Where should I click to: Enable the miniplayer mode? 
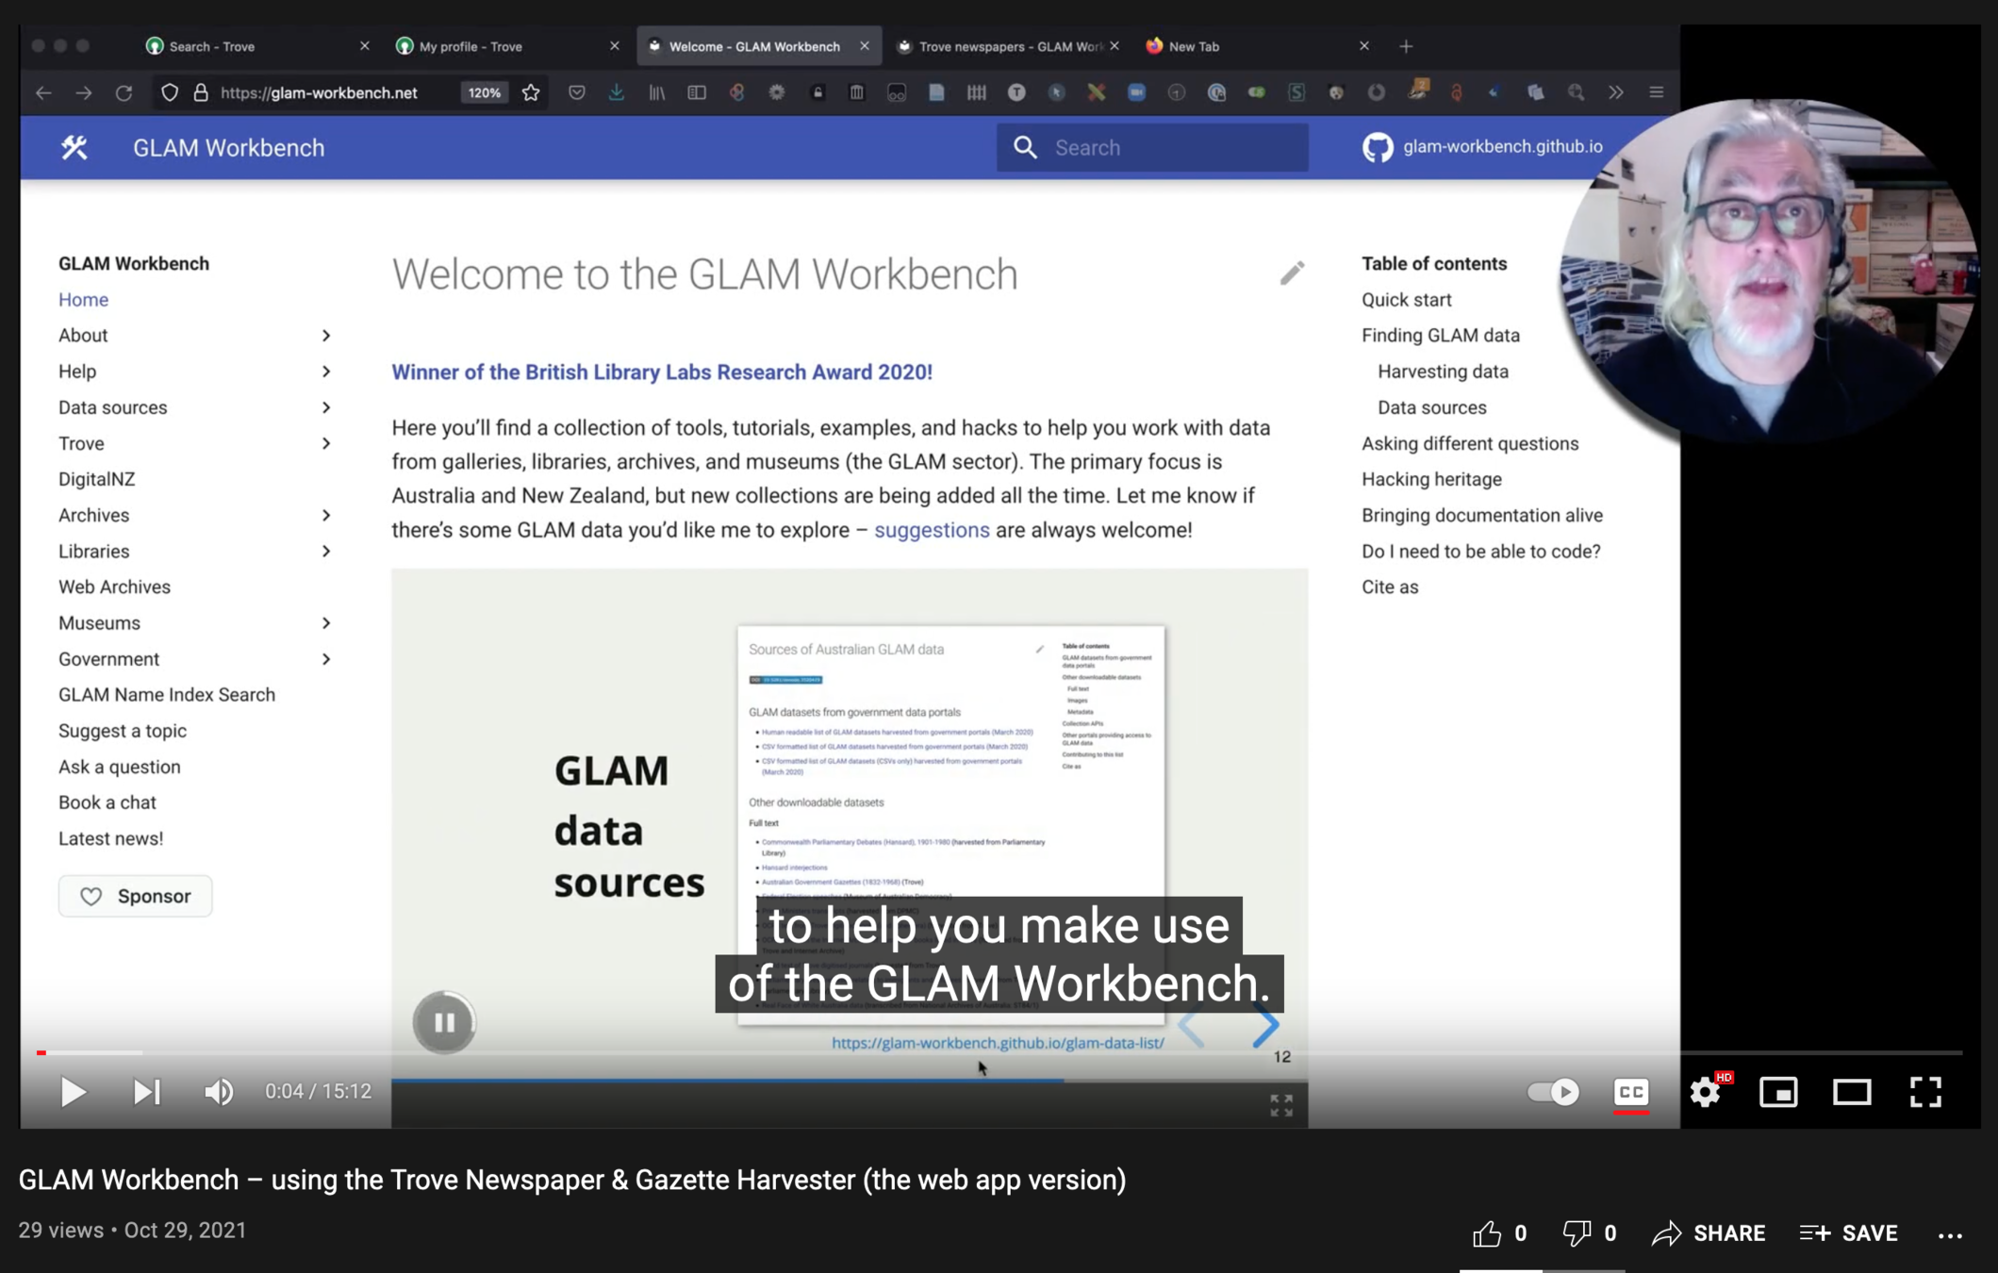click(x=1778, y=1092)
